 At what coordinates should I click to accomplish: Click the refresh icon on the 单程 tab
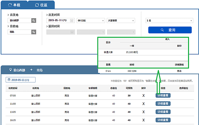pyautogui.click(x=10, y=5)
